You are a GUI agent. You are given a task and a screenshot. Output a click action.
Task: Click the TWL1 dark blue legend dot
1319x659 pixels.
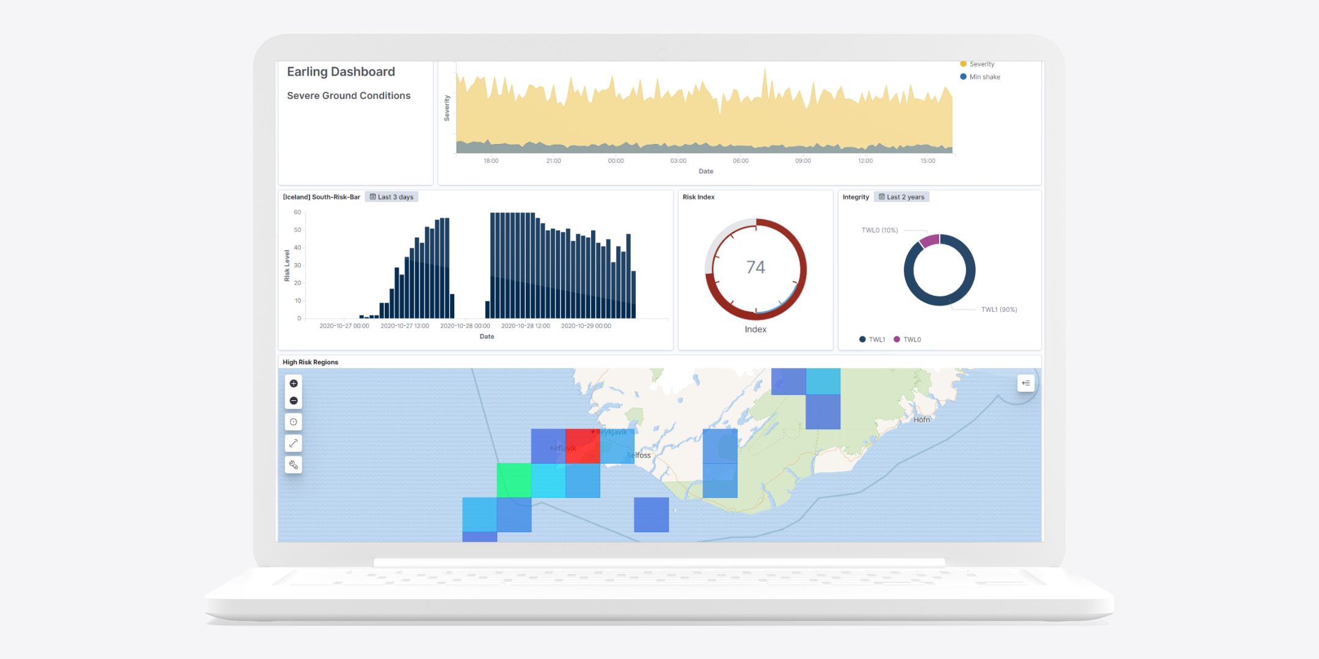point(862,339)
